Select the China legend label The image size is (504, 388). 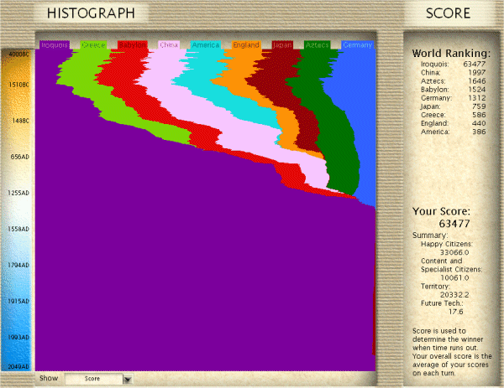(x=169, y=44)
